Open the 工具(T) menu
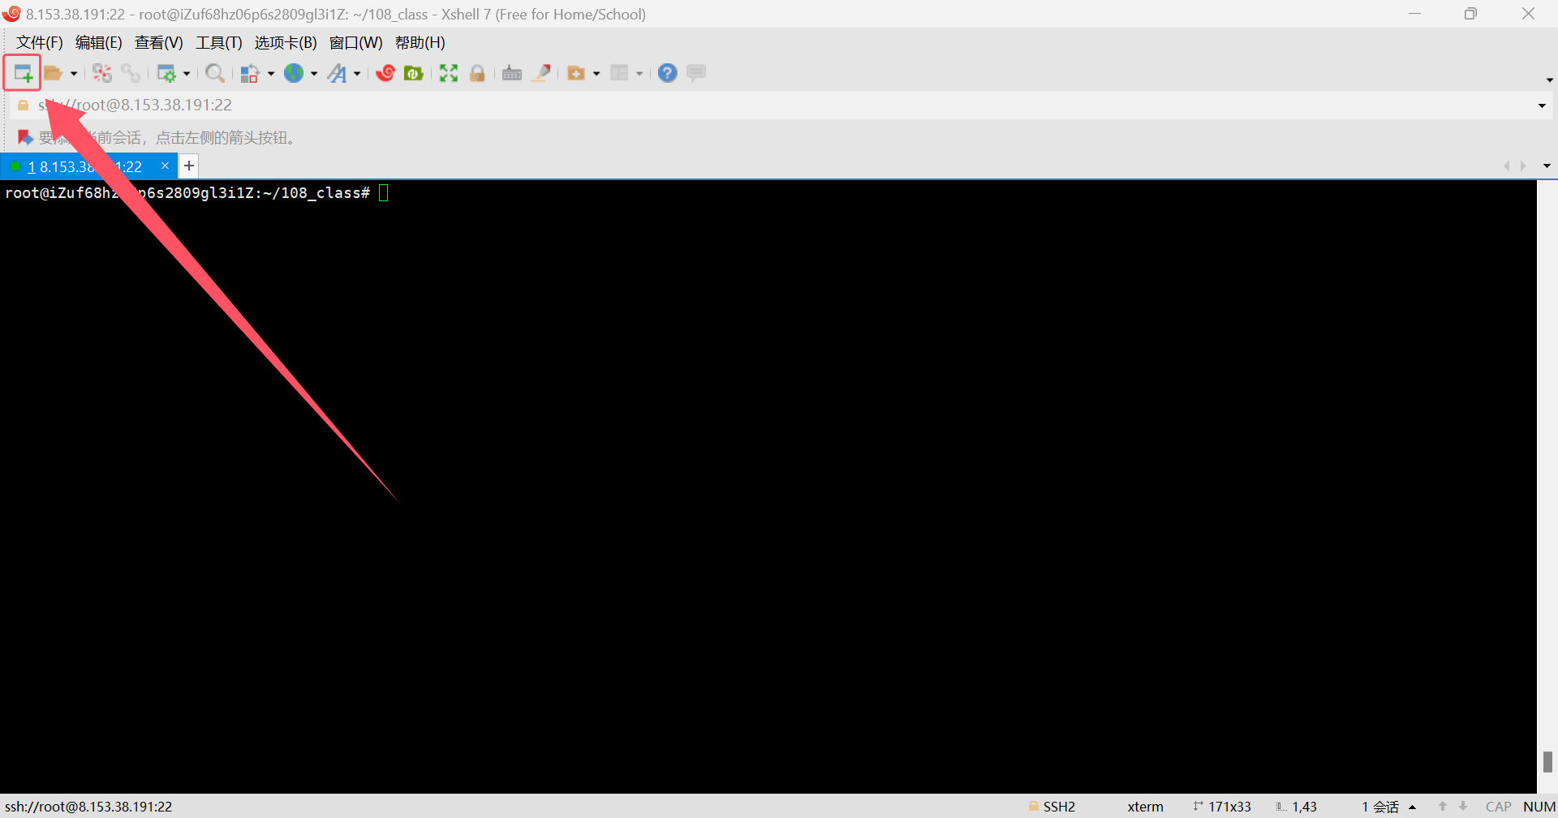Image resolution: width=1558 pixels, height=818 pixels. tap(219, 43)
